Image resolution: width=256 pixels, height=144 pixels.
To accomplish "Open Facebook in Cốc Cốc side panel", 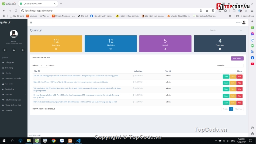I will click(252, 58).
